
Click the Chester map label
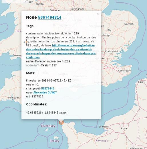[x=40, y=4]
